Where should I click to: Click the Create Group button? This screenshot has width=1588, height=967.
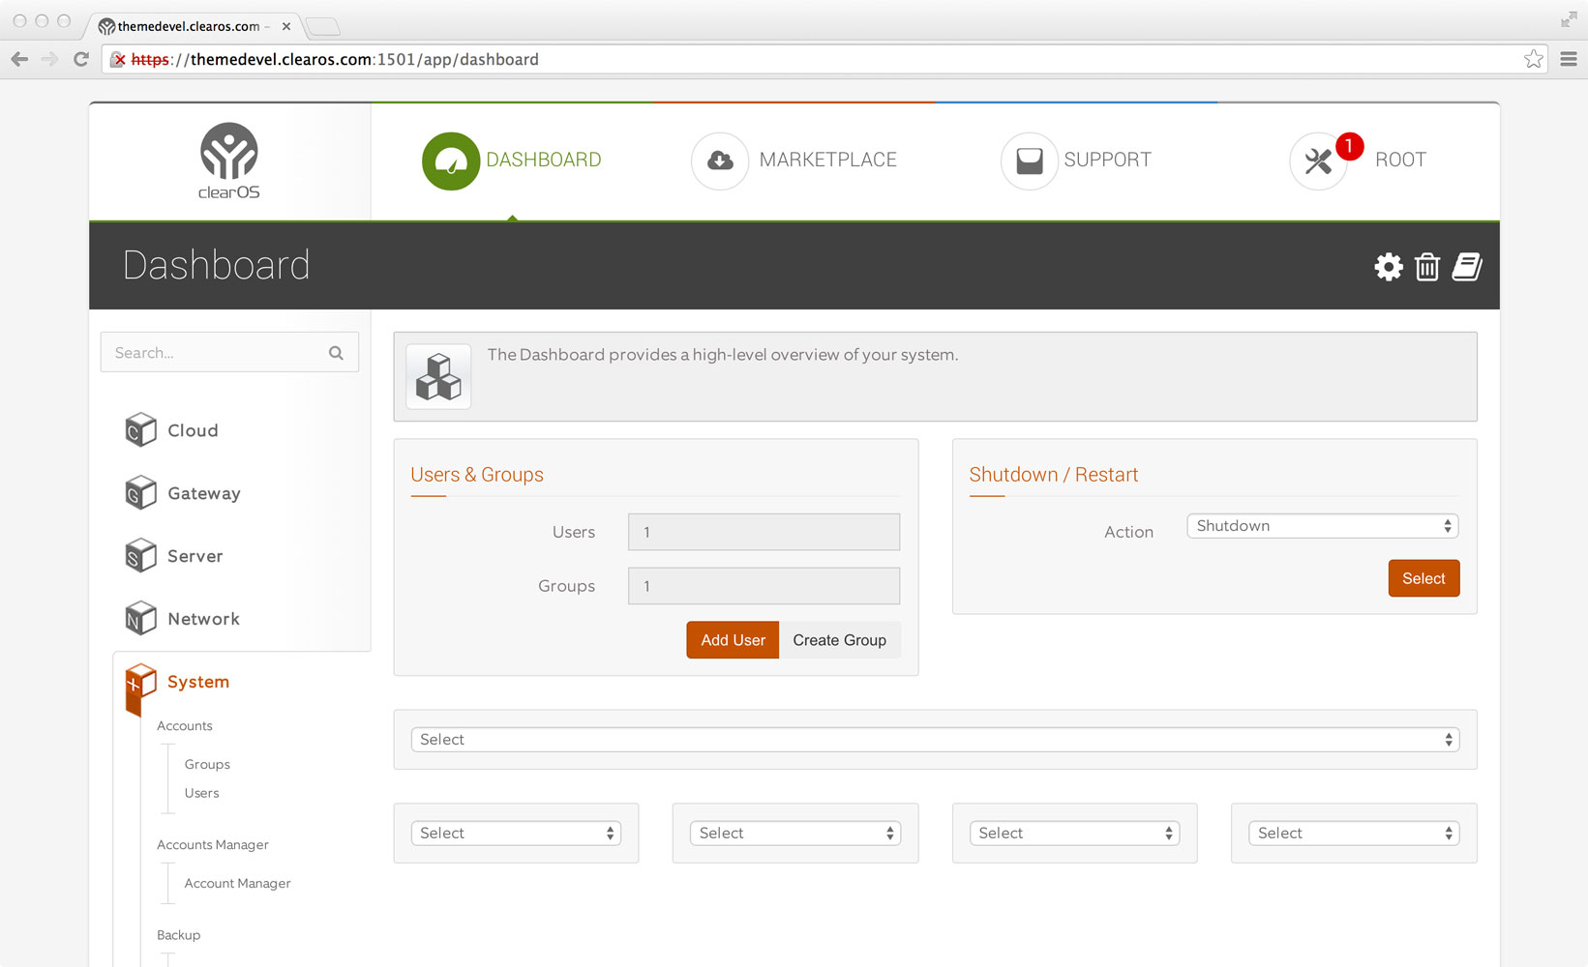coord(840,640)
